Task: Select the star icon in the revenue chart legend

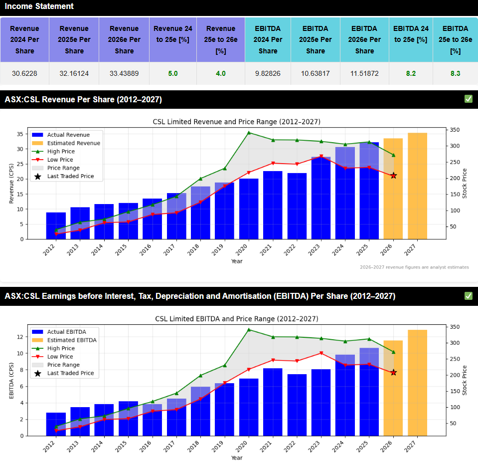Action: [38, 176]
